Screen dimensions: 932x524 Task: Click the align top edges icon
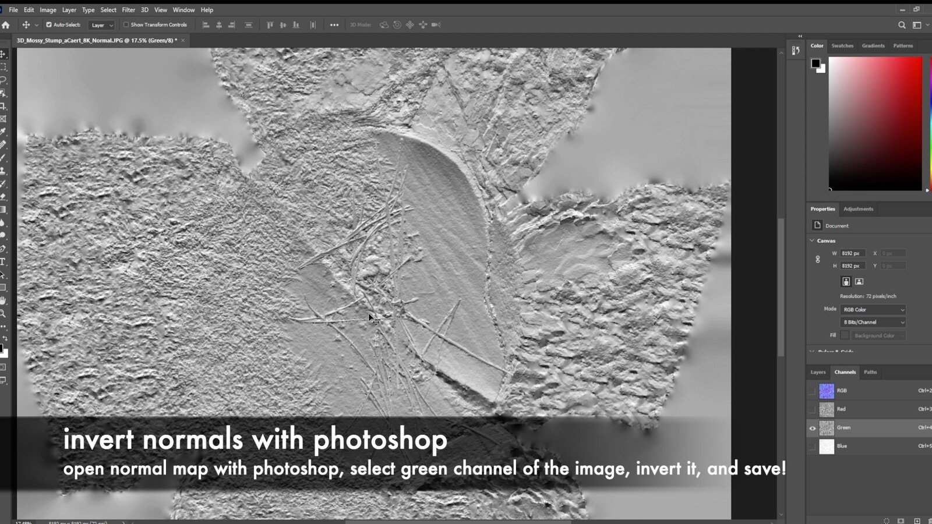pyautogui.click(x=270, y=25)
